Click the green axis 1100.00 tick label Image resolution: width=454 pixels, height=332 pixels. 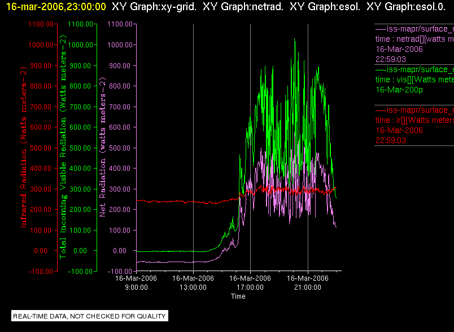coord(81,24)
